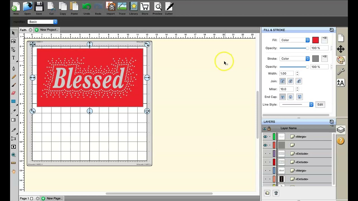This screenshot has height=201, width=358.
Task: Open the Layers panel options menu
Action: [332, 126]
